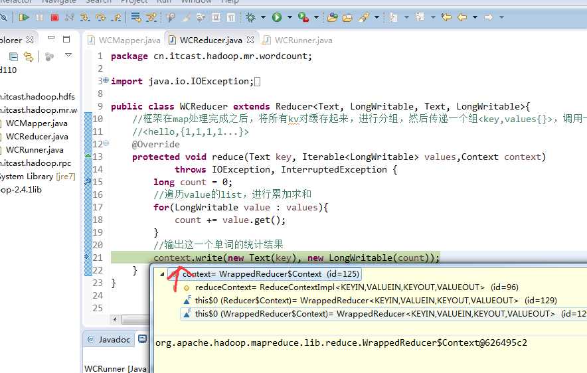Image resolution: width=587 pixels, height=373 pixels.
Task: Select WCRunner.java in Package Explorer tree
Action: tap(35, 150)
